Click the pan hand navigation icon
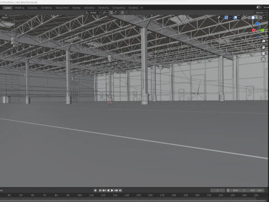This screenshot has width=269, height=202. [263, 47]
